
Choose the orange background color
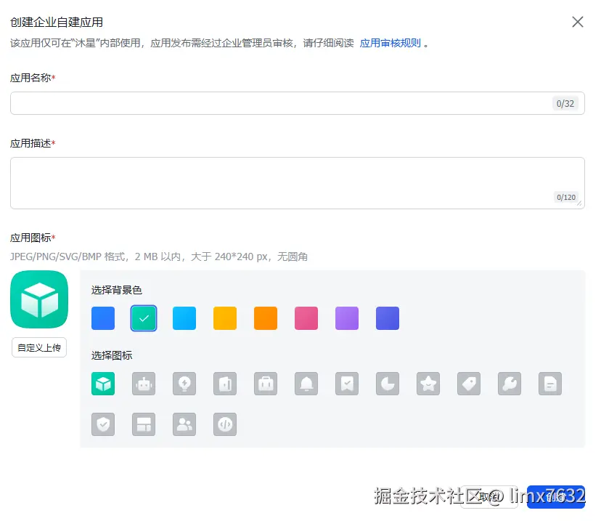coord(266,318)
